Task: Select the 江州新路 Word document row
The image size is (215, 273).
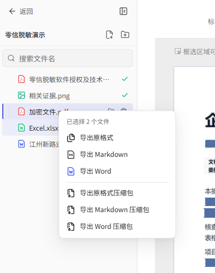Action: pyautogui.click(x=31, y=144)
